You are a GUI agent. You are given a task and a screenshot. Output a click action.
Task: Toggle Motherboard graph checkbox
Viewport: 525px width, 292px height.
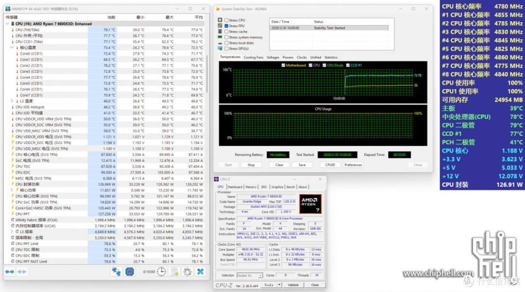[x=283, y=65]
